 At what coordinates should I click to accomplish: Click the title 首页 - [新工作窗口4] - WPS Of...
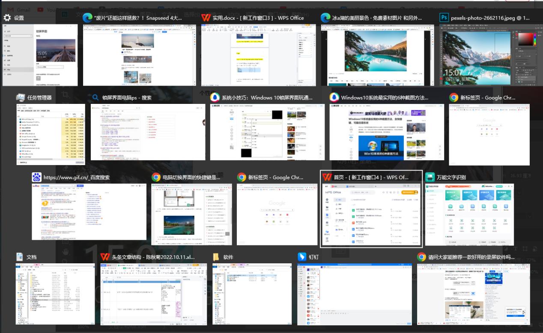(371, 177)
